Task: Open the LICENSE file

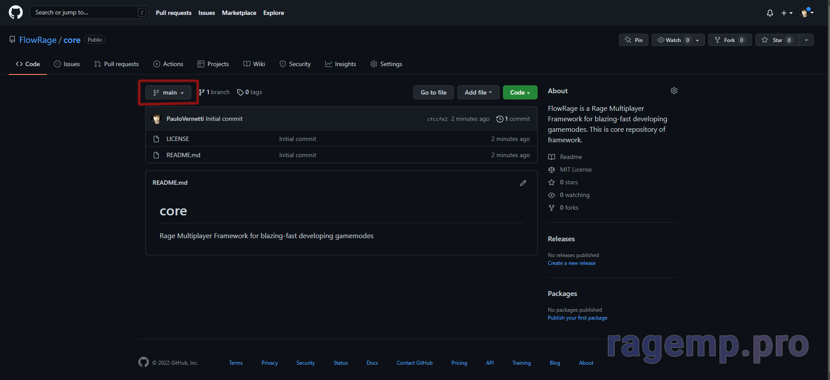Action: [178, 139]
